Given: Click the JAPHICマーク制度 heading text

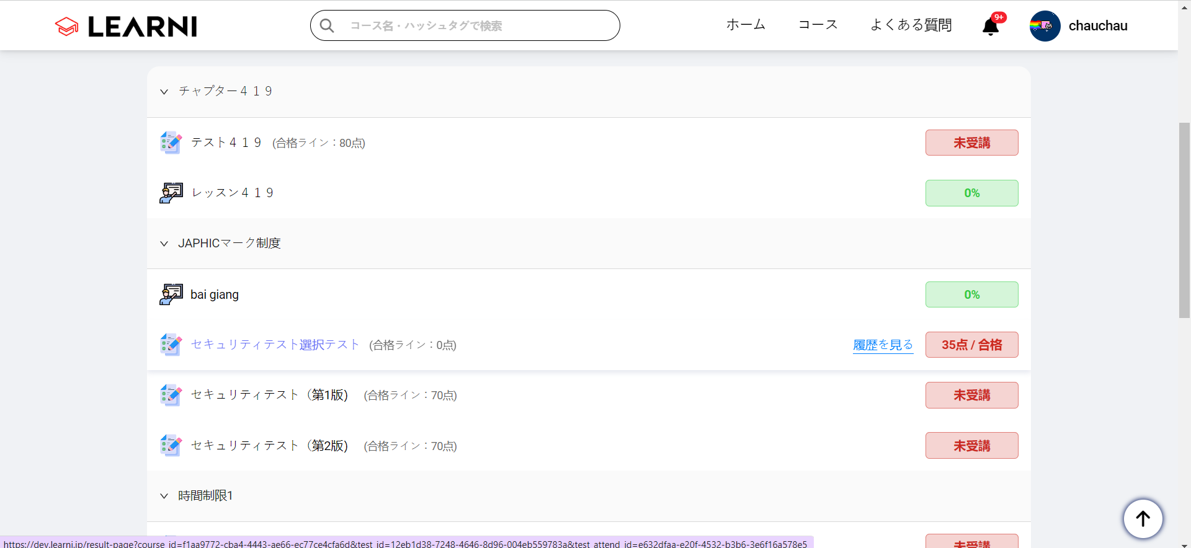Looking at the screenshot, I should pyautogui.click(x=230, y=243).
